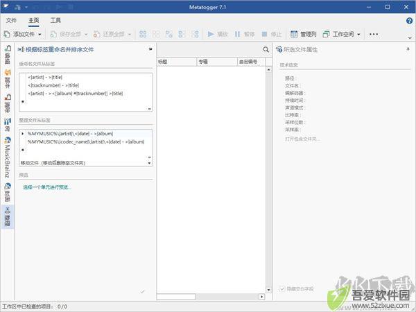Viewport: 416px width, 312px height.
Task: Collapse the ribbon with the chevron
Action: [x=410, y=38]
